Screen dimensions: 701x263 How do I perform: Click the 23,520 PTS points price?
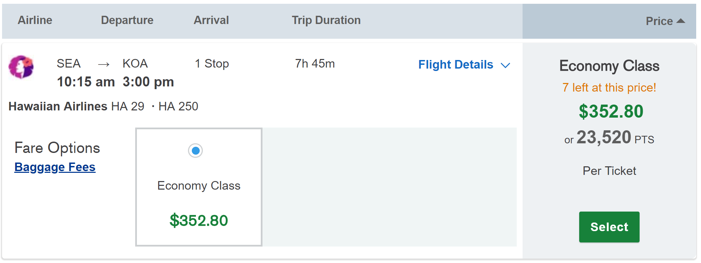[609, 138]
